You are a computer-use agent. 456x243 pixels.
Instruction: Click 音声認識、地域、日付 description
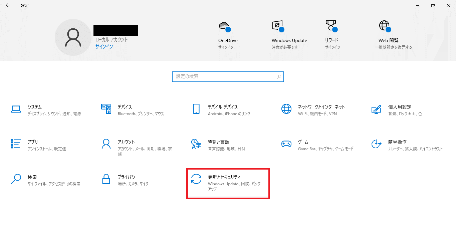226,149
